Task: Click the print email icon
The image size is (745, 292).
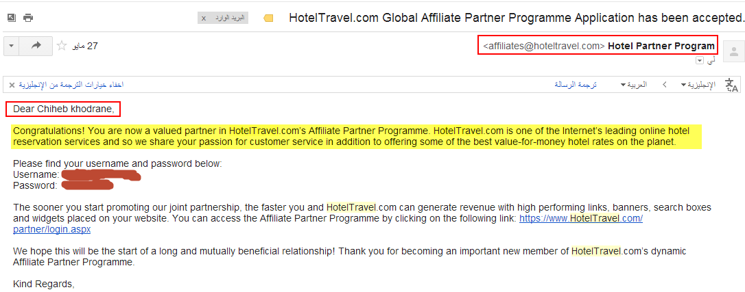Action: coord(29,18)
